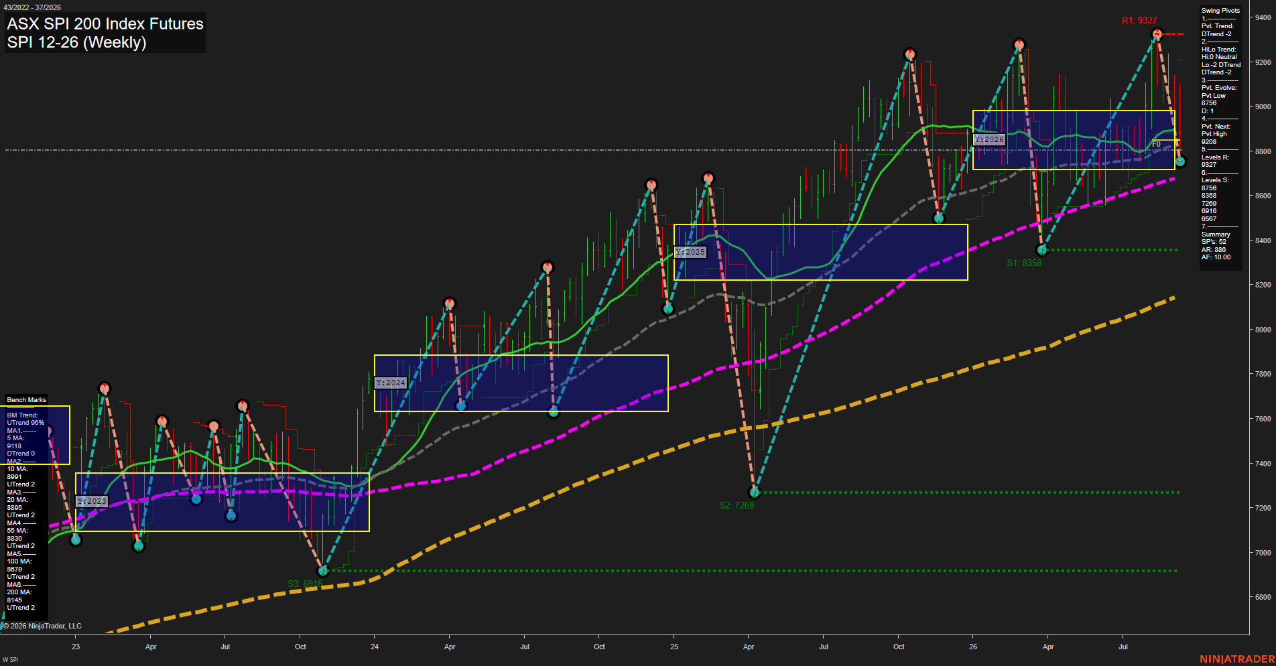Select the swing low pivot marker at S2 7269
The image size is (1276, 666).
pyautogui.click(x=755, y=492)
